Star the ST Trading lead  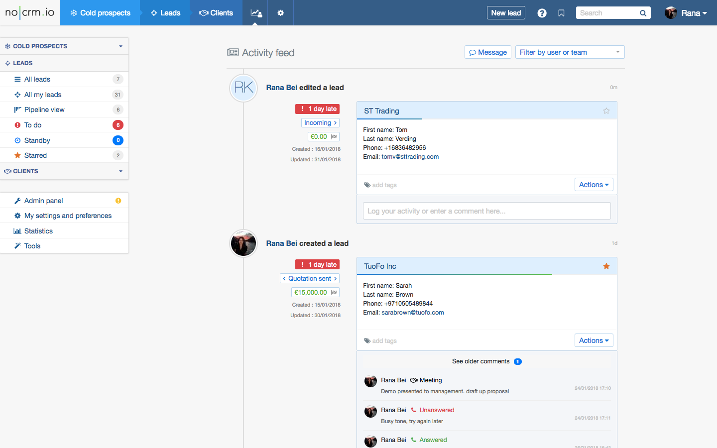606,111
